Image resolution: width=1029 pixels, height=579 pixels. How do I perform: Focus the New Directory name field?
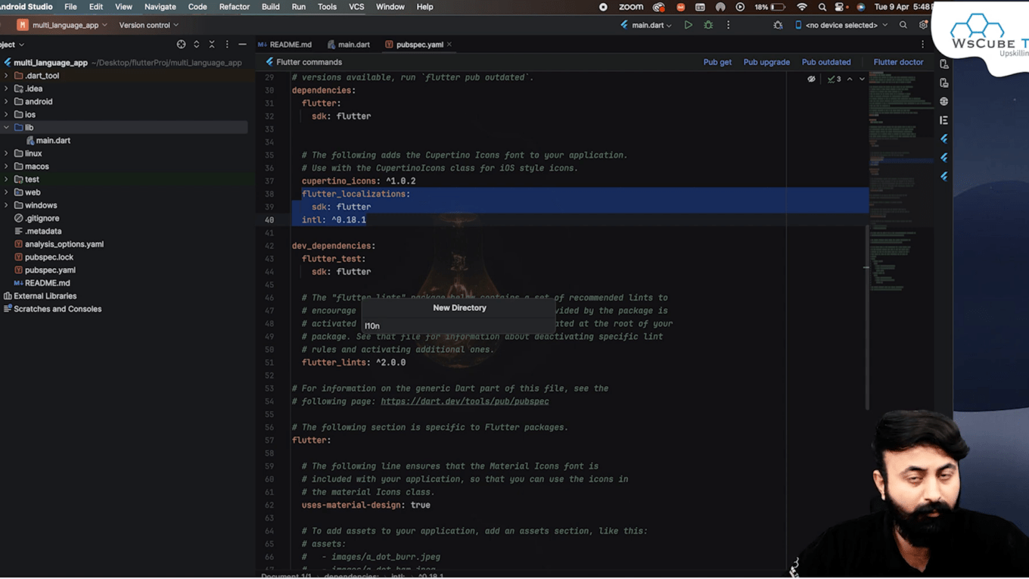pos(459,325)
